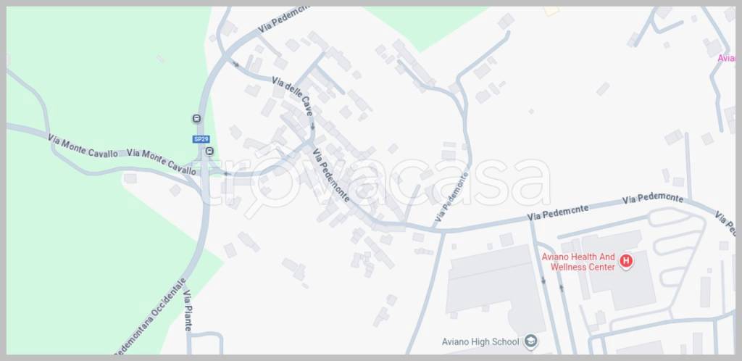Click the large gray Aviano High School building

coord(494,288)
